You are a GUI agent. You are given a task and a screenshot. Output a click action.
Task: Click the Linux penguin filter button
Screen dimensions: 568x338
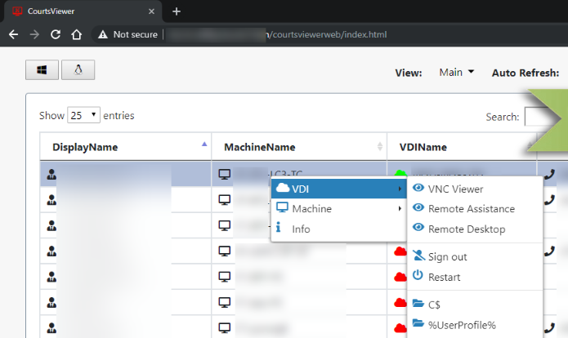tap(78, 70)
